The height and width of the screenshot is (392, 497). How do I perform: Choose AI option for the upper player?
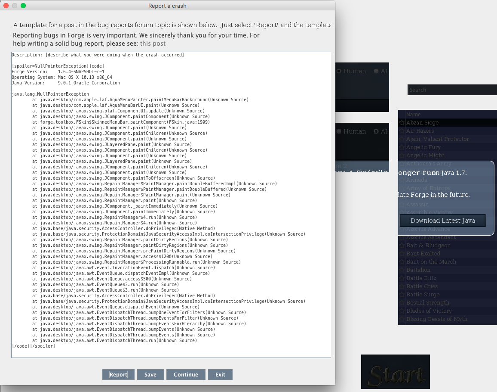(377, 71)
